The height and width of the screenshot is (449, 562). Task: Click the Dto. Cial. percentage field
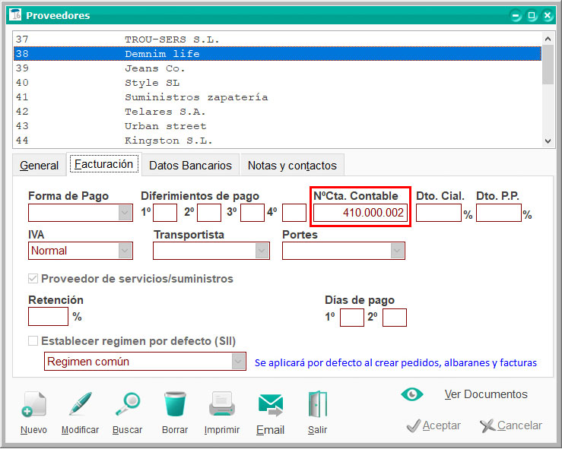pyautogui.click(x=438, y=213)
